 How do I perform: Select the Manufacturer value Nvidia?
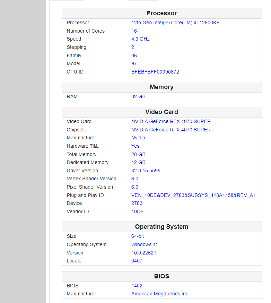pos(138,138)
